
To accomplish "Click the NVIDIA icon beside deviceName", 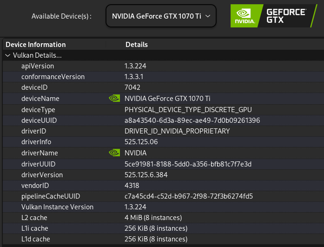I will pos(114,98).
